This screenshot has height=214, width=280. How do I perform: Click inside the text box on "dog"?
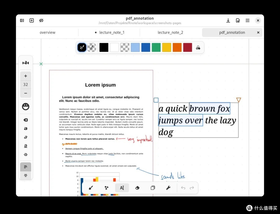pos(166,133)
